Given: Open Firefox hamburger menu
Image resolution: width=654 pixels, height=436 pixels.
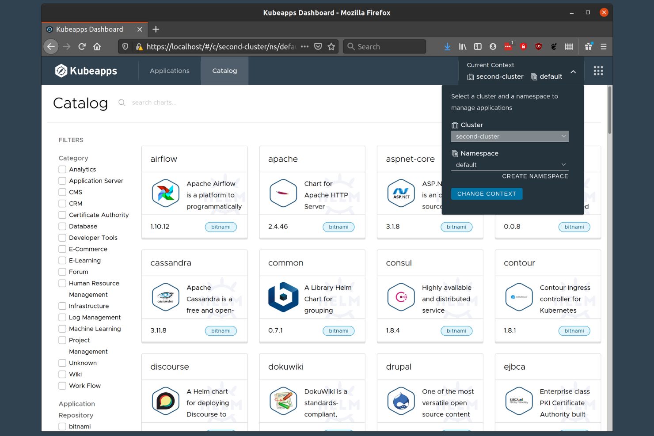Looking at the screenshot, I should 604,46.
